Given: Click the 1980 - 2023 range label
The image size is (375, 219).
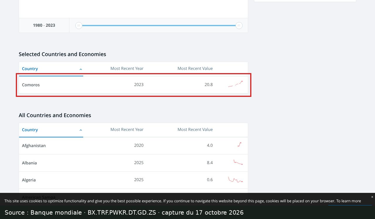Looking at the screenshot, I should (44, 25).
